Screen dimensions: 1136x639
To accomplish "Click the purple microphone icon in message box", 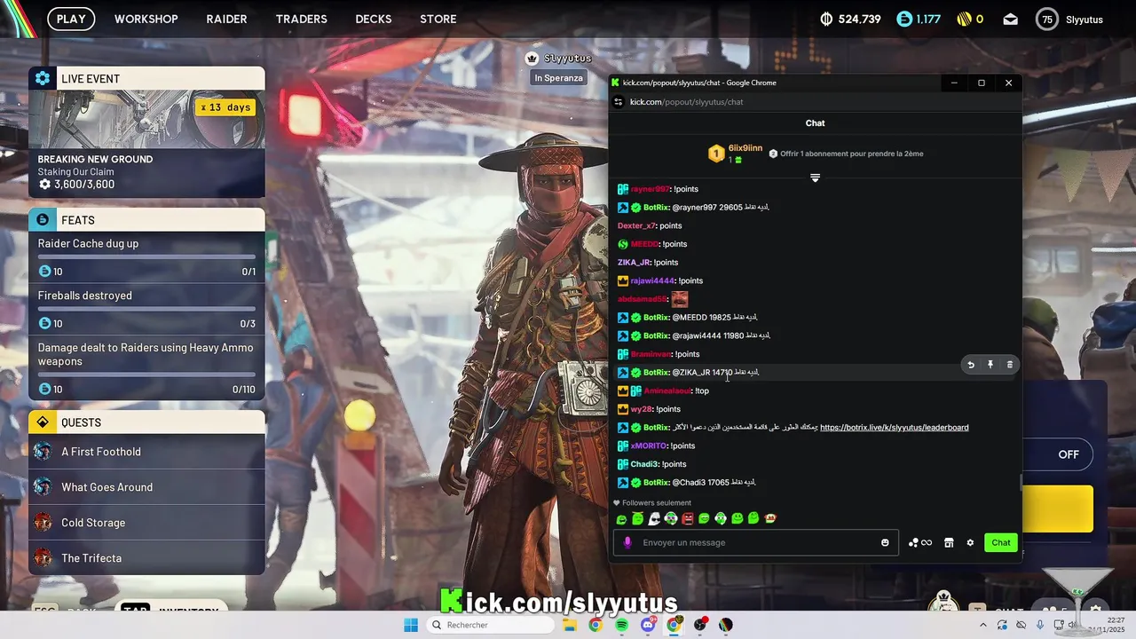I will [627, 542].
